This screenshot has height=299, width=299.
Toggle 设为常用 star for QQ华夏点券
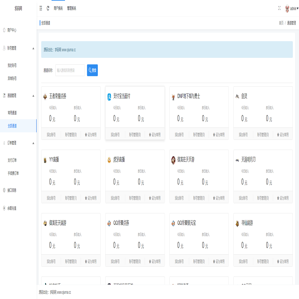pyautogui.click(x=155, y=261)
